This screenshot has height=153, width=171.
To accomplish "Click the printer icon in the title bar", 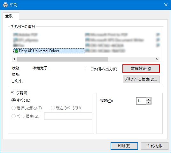I will 5,5.
